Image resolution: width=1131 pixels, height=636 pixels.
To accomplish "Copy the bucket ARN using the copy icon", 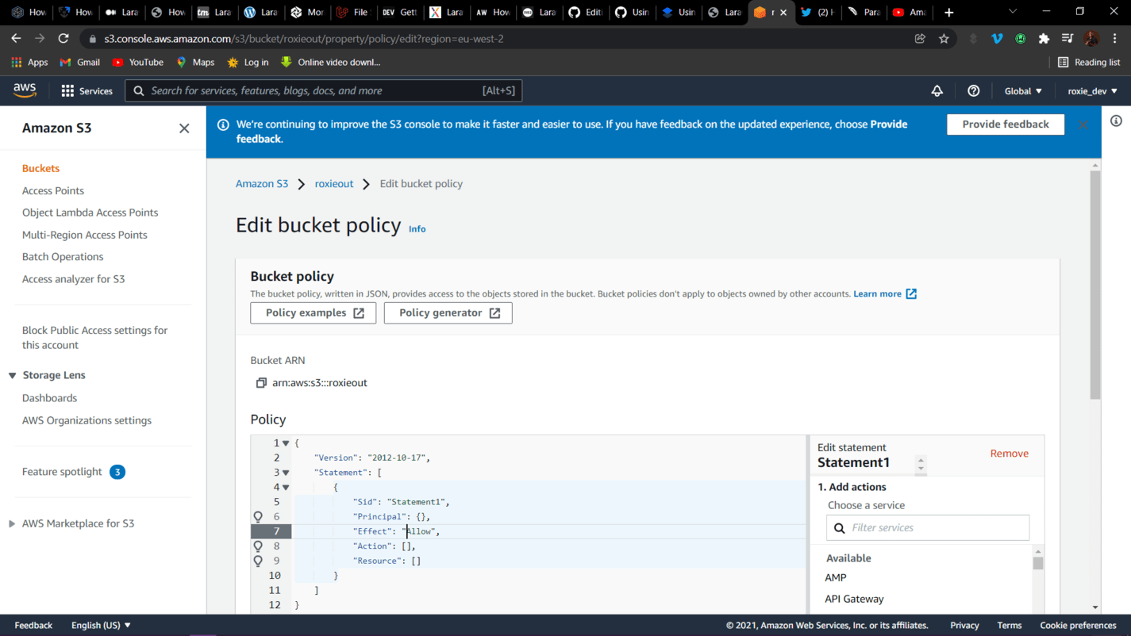I will pos(260,382).
